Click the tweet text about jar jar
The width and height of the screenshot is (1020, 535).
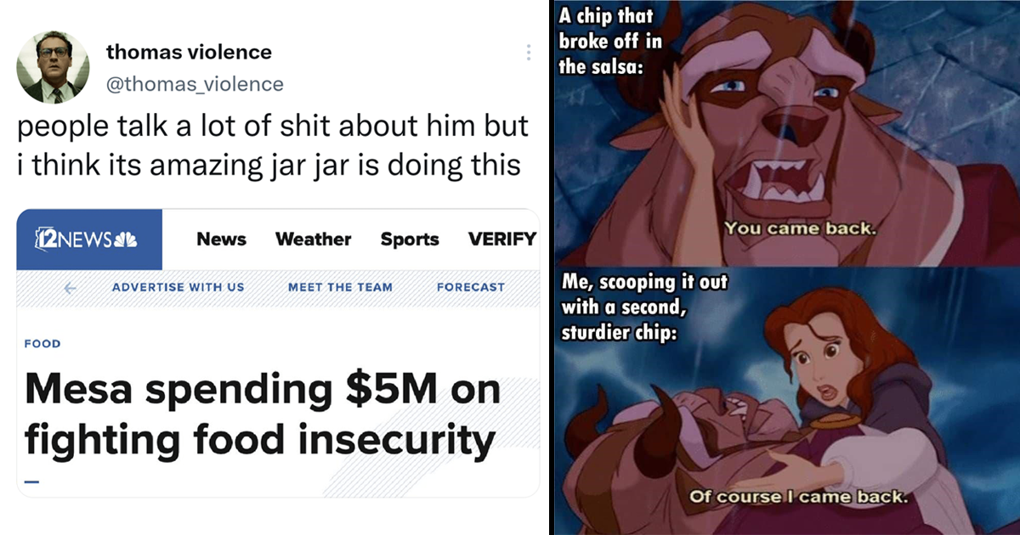272,144
